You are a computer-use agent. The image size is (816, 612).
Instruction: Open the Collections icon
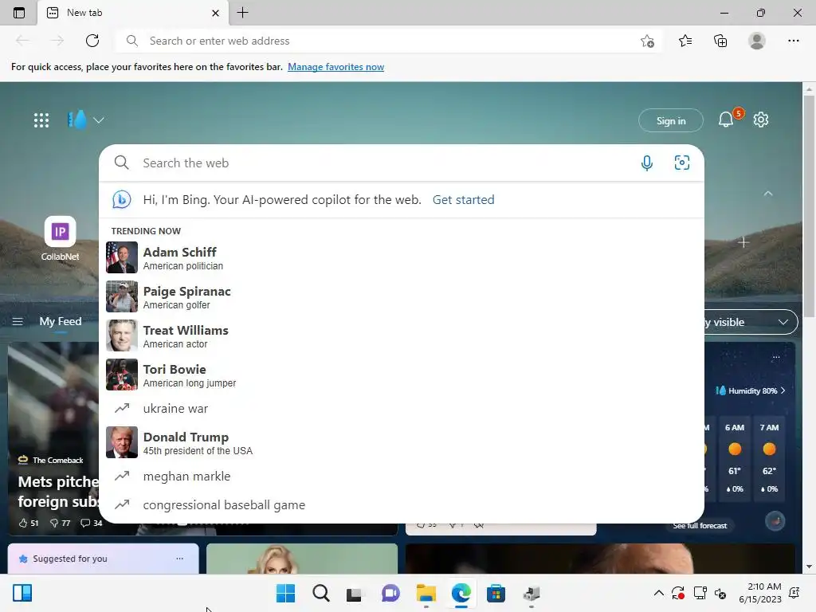pyautogui.click(x=720, y=41)
